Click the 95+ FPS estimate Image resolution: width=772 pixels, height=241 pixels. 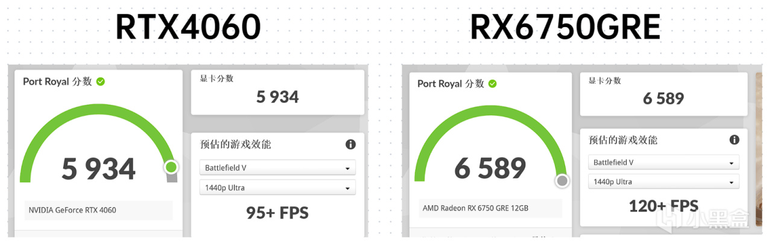pos(277,213)
